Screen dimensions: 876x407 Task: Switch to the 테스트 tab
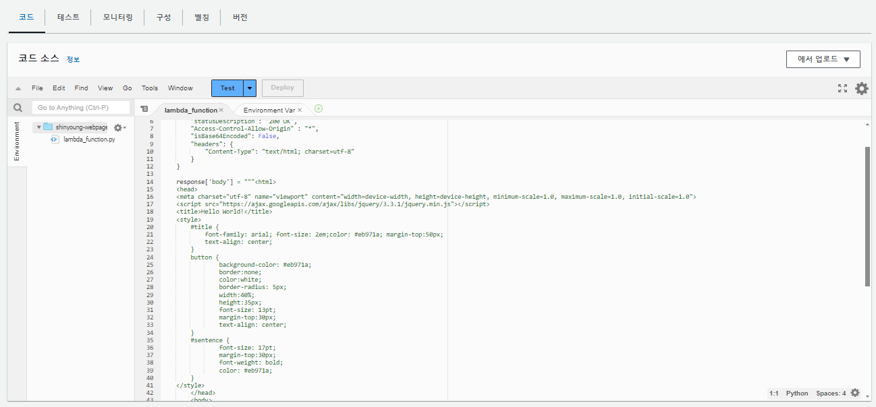coord(68,17)
